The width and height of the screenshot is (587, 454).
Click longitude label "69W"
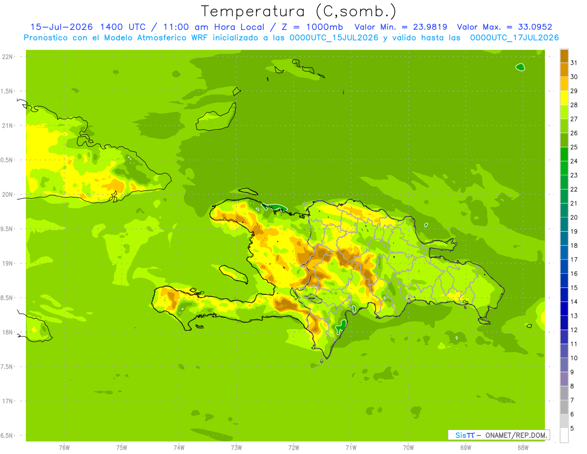pos(466,448)
